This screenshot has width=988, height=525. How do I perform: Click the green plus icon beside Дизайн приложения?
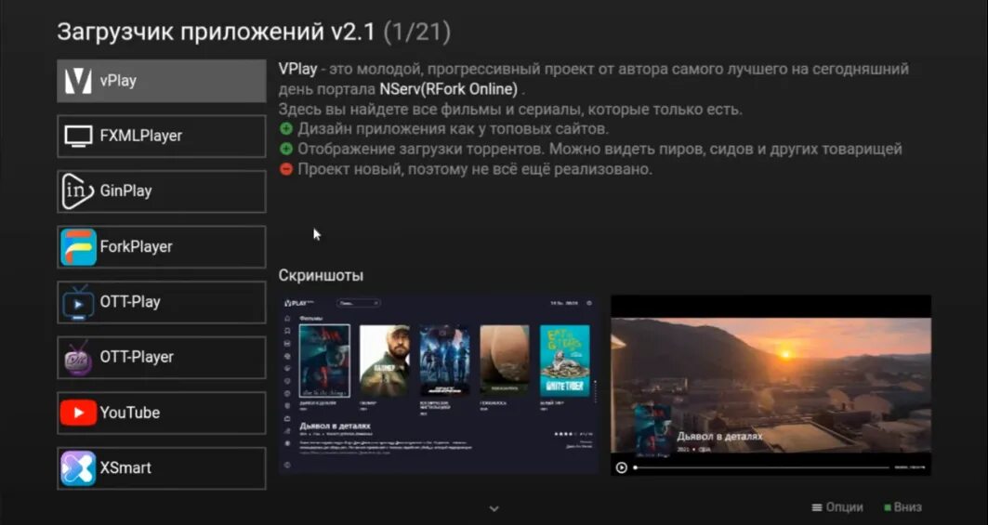(286, 129)
